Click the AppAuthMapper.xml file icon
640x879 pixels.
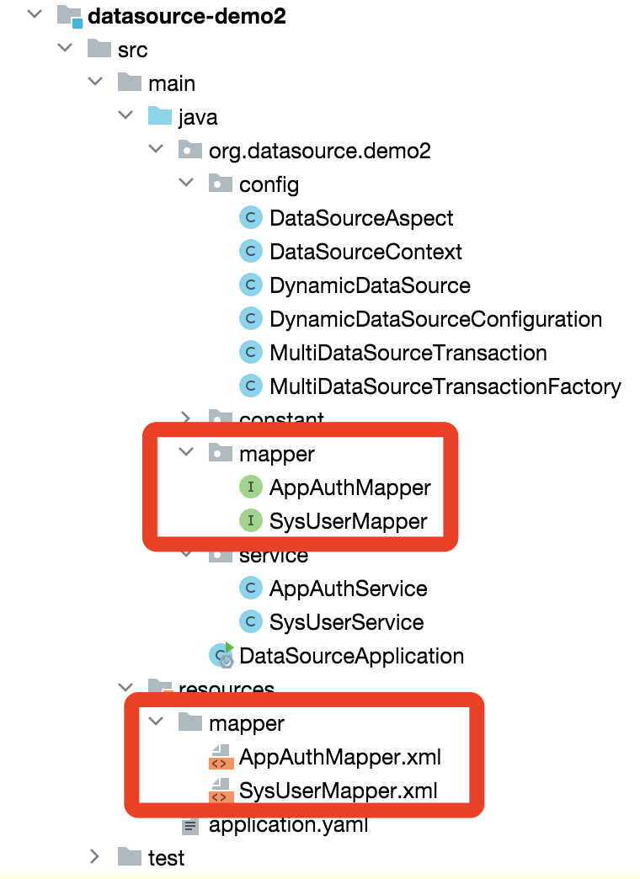[221, 758]
